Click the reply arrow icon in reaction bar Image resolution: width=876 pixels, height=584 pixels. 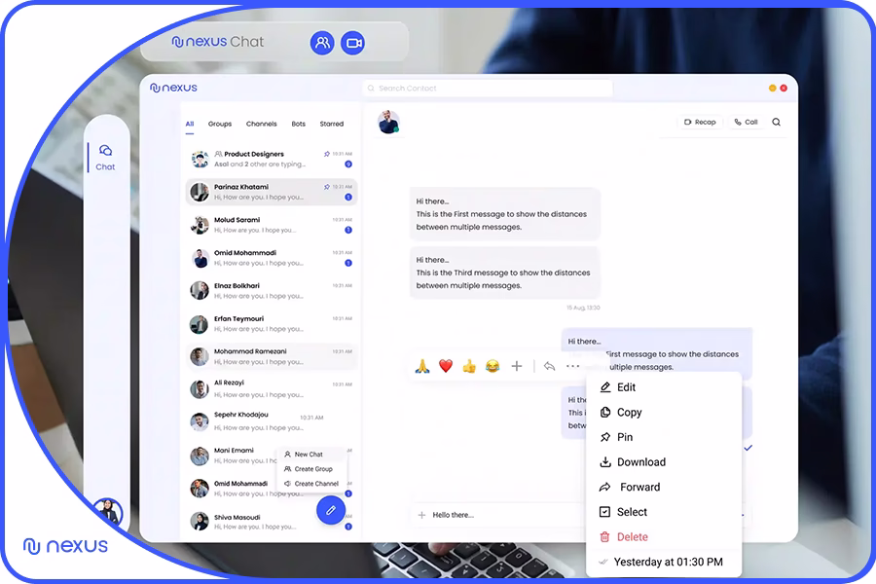(549, 366)
